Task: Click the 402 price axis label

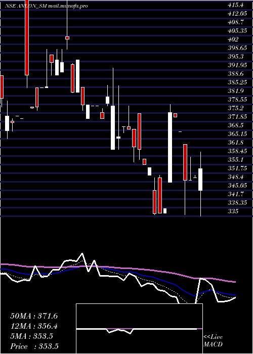Action: [233, 39]
